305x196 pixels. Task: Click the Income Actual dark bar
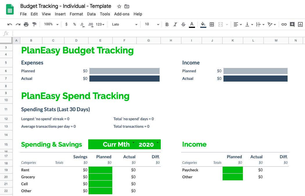[x=255, y=79]
